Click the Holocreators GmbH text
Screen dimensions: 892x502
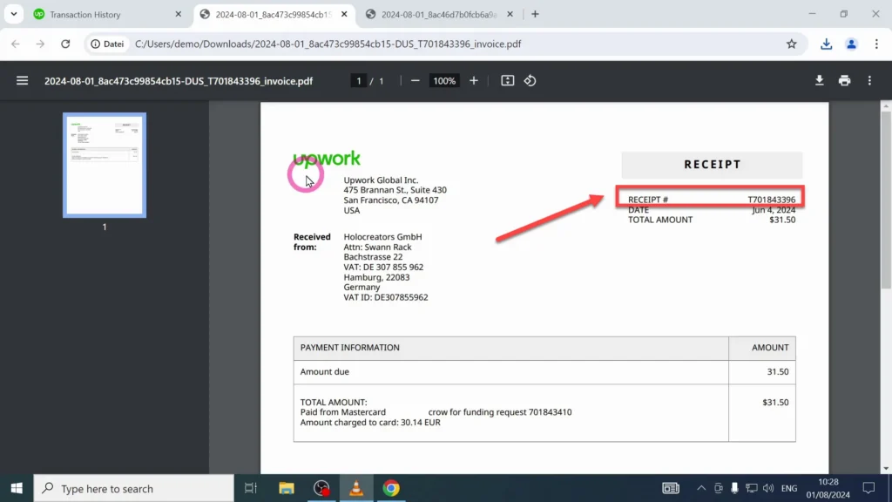pos(383,237)
